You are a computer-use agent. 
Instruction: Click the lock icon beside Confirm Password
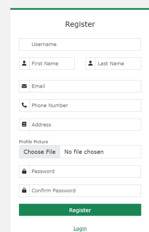coord(24,190)
